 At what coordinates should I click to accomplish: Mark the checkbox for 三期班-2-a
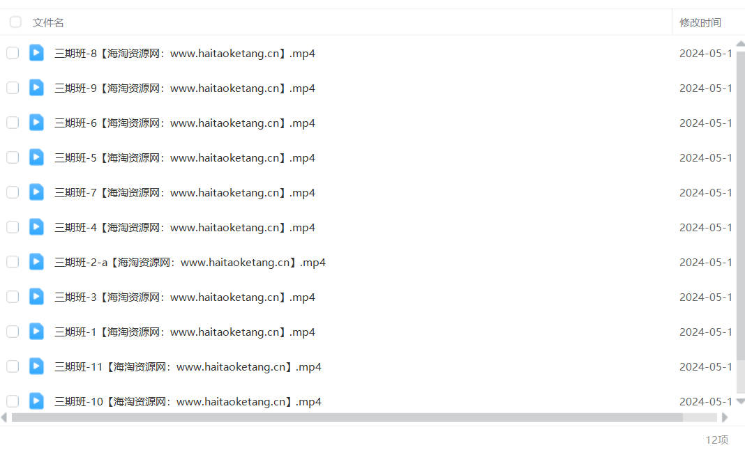(13, 262)
